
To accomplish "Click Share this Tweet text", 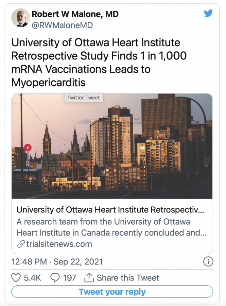I will (x=128, y=278).
